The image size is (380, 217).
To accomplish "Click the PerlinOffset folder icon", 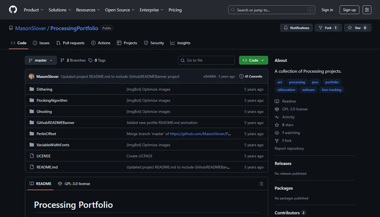I will [32, 134].
